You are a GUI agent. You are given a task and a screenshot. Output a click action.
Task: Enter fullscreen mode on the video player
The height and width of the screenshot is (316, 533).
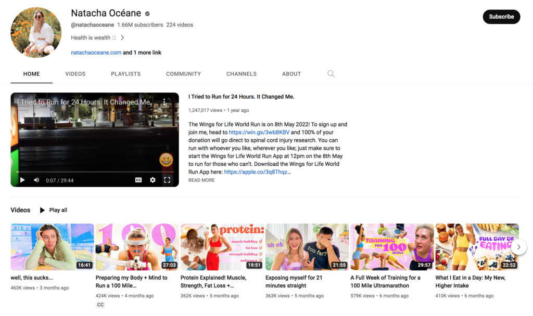tap(167, 180)
